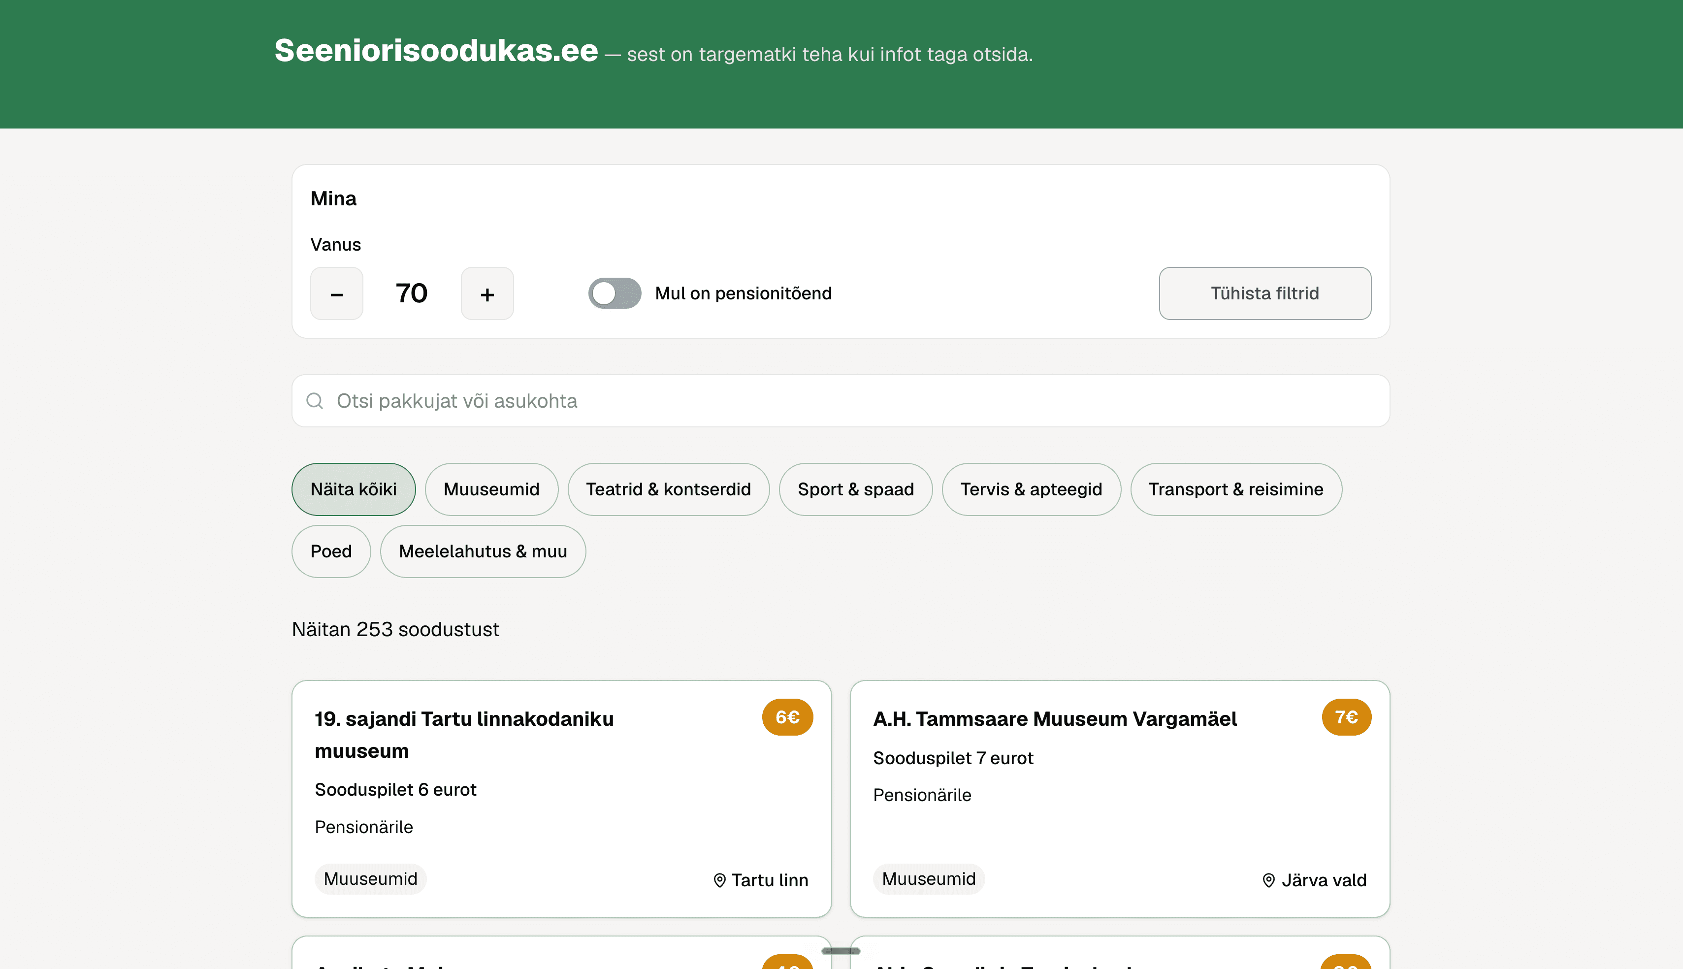
Task: Click 'Pensionärile' on the Tammsaare card
Action: point(922,795)
